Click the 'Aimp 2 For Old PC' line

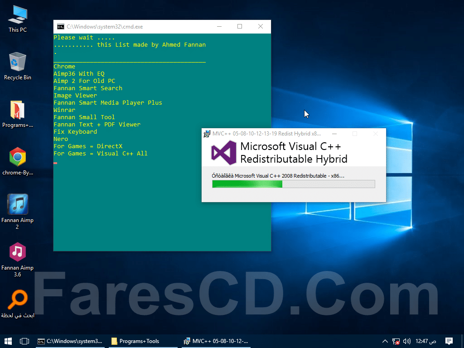pos(84,81)
